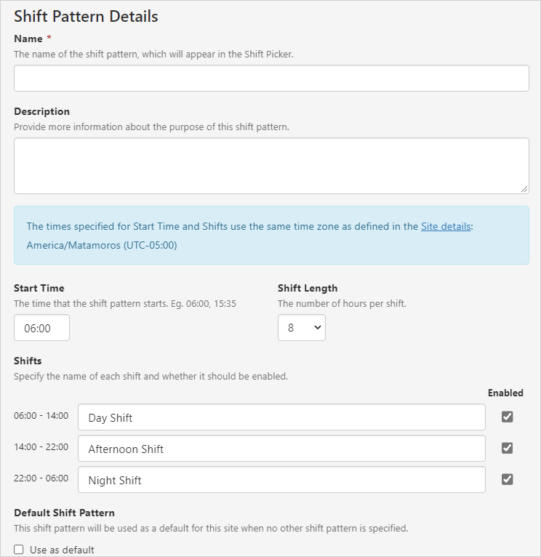Click the Name text field

[271, 78]
